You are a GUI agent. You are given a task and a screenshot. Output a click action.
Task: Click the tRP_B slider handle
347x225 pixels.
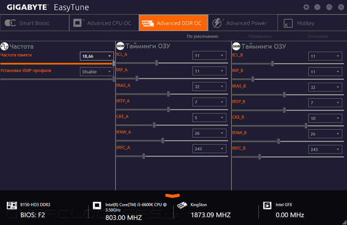point(253,79)
